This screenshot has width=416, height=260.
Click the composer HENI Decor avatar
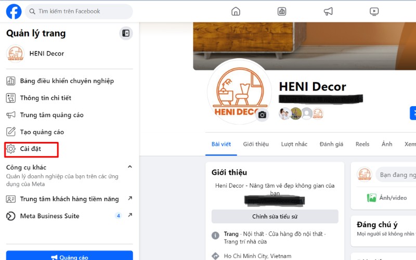365,174
